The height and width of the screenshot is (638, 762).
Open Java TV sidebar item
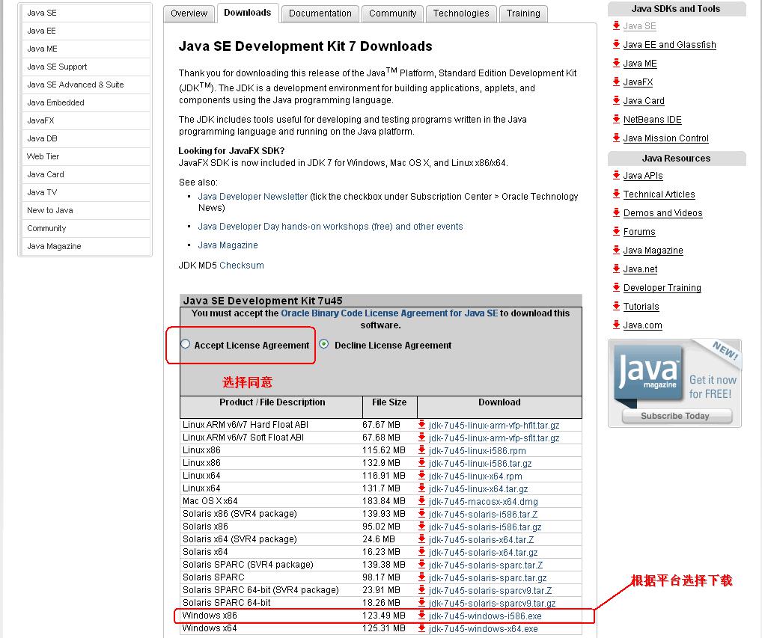[x=85, y=192]
